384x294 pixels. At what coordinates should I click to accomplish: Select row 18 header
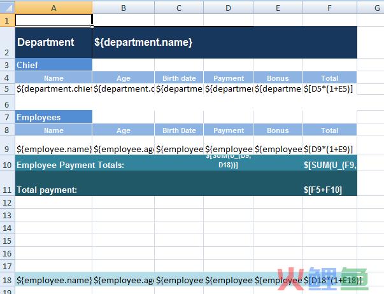[x=8, y=280]
